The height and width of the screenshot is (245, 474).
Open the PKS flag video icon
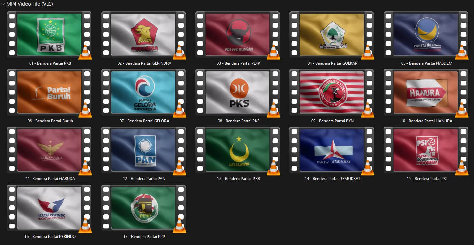click(x=238, y=92)
